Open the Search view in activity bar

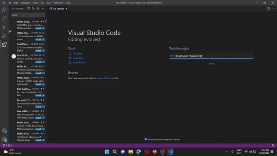(x=4, y=18)
